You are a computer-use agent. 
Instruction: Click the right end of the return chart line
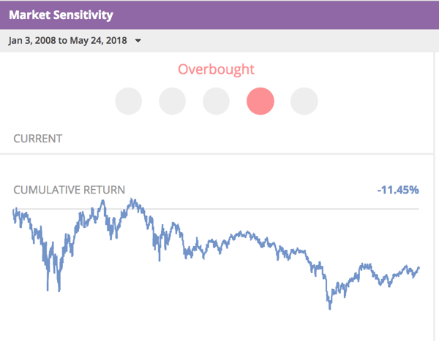click(419, 268)
